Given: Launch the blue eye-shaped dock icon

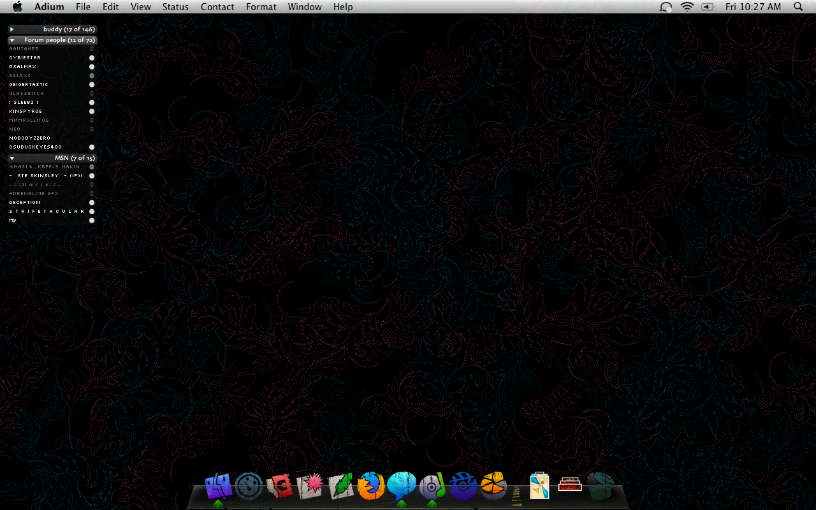Looking at the screenshot, I should pos(463,486).
